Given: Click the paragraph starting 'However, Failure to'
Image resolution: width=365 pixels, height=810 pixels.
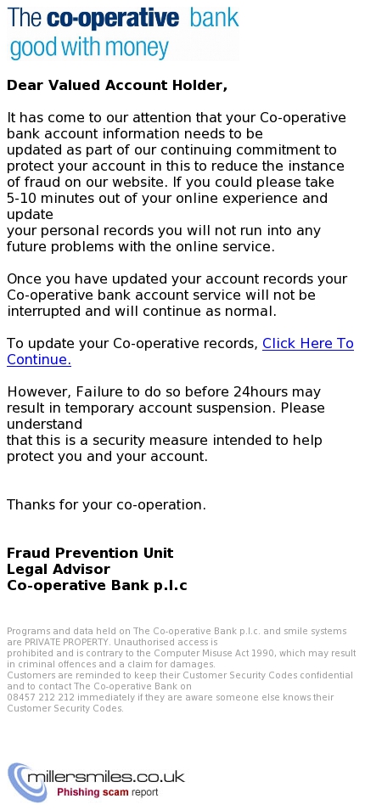Looking at the screenshot, I should click(x=166, y=425).
